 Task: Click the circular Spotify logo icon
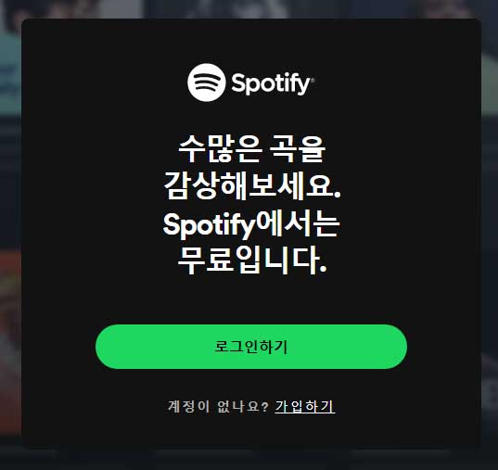click(x=207, y=83)
